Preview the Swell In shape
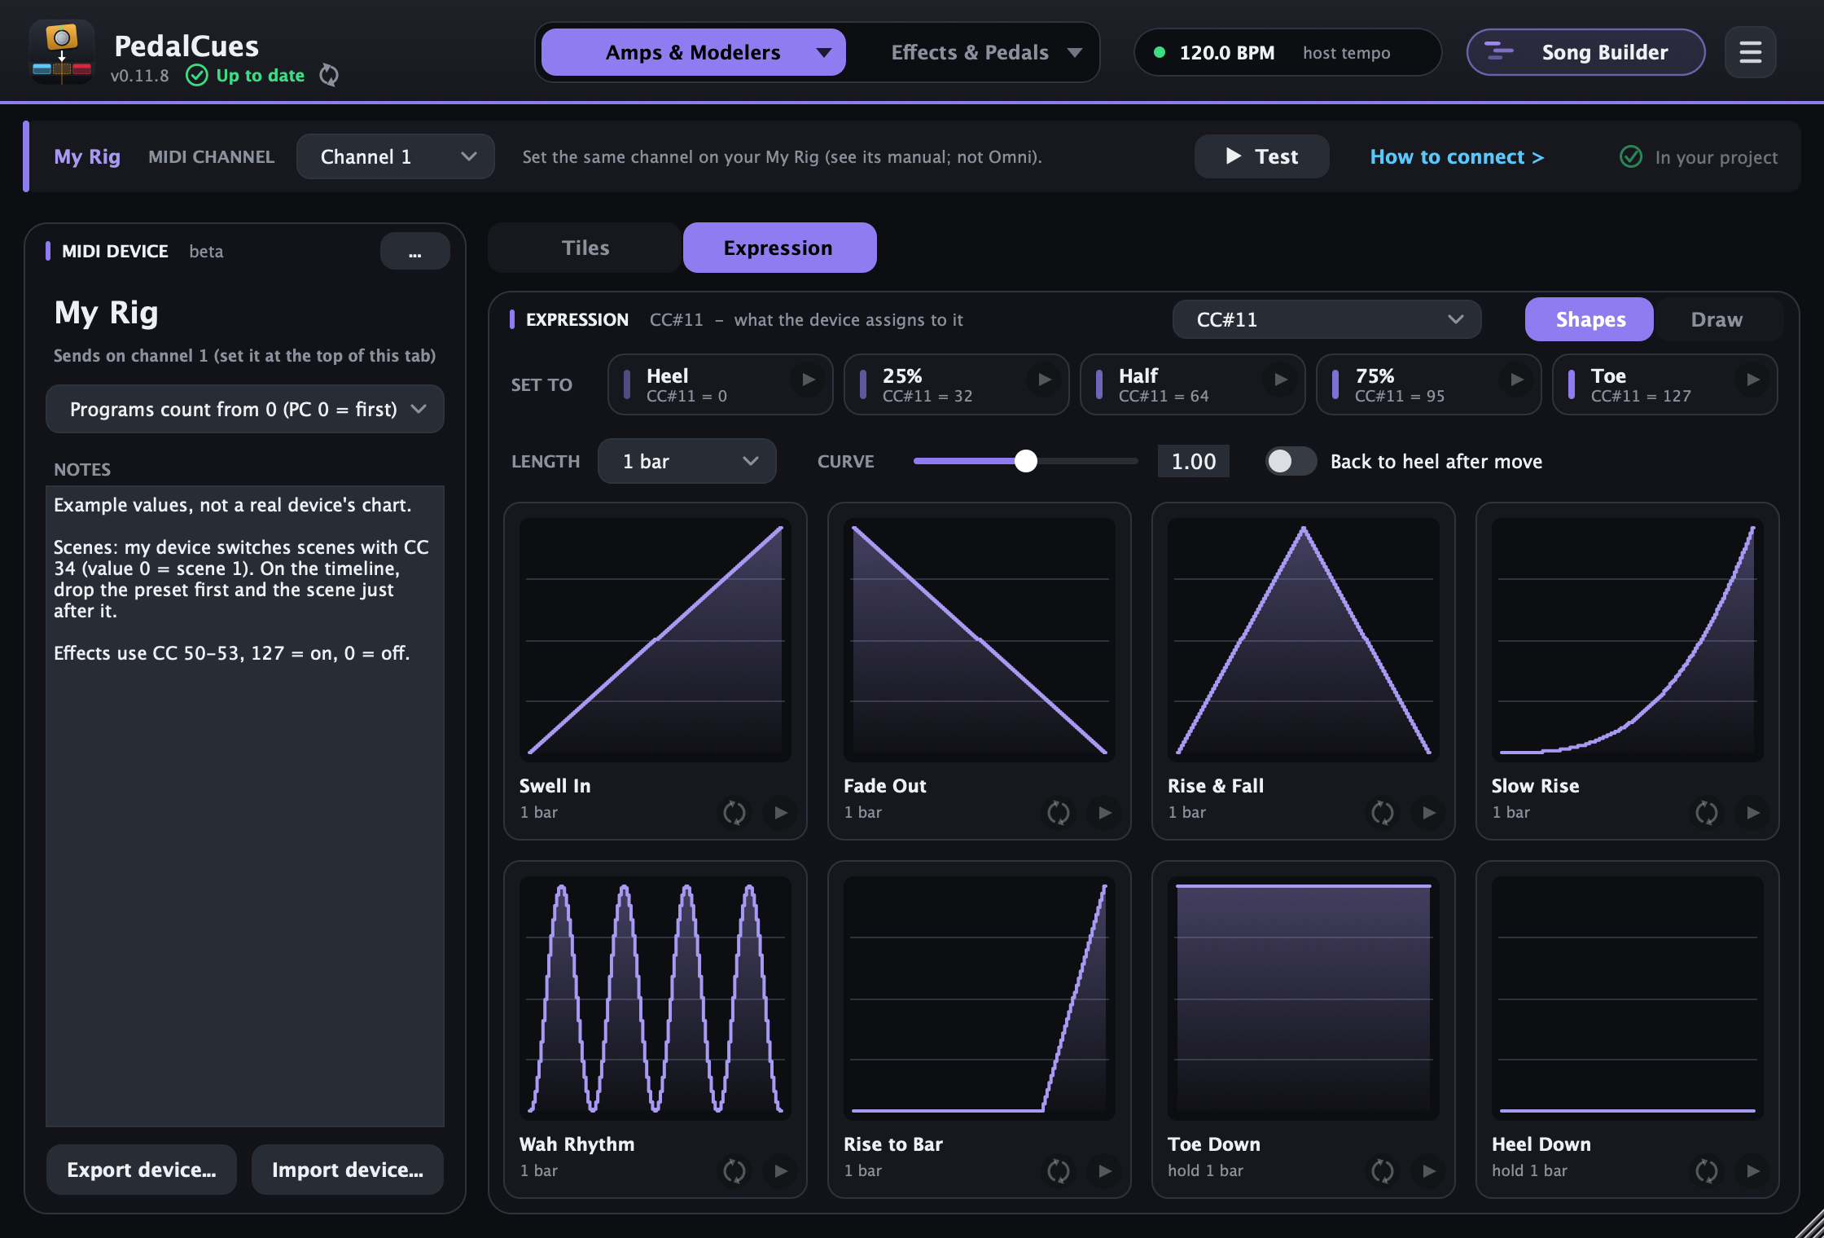Viewport: 1824px width, 1238px height. (781, 812)
